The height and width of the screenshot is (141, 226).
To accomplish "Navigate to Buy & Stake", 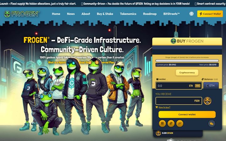I will click(105, 14).
